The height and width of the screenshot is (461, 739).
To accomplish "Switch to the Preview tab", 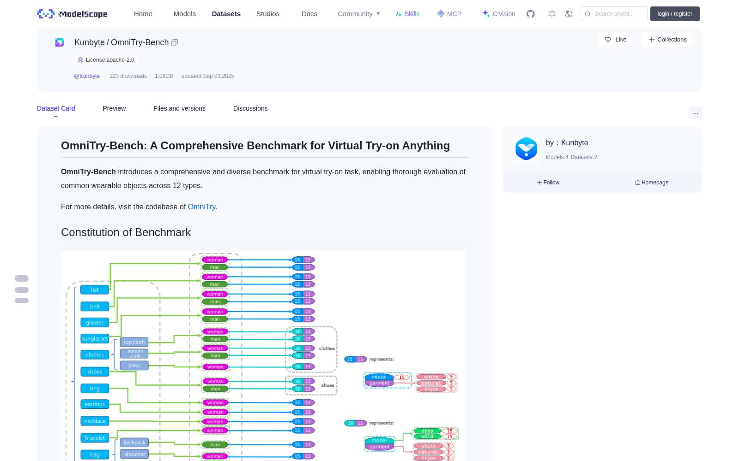I will tap(114, 108).
